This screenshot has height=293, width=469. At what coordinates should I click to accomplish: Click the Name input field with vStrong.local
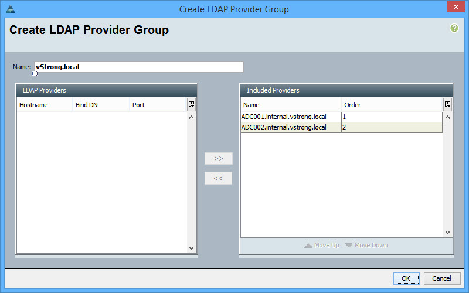(138, 67)
